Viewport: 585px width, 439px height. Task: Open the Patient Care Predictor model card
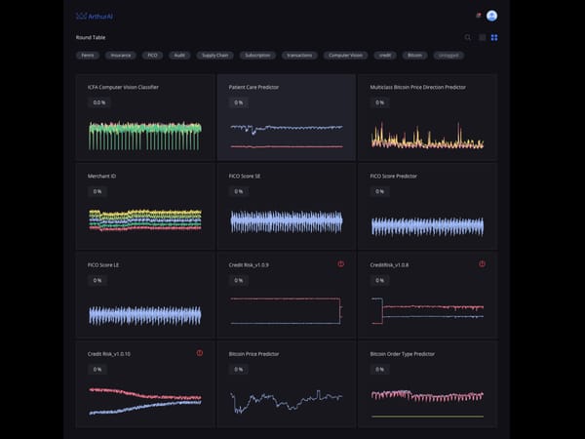click(x=286, y=117)
